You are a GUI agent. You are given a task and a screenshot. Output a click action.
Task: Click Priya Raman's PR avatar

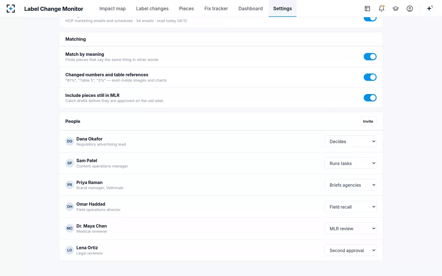click(x=70, y=185)
